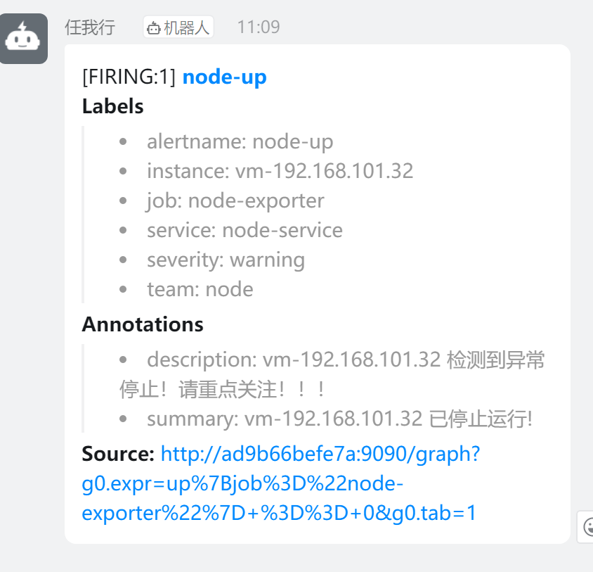Click the service: node-service label line

(x=245, y=230)
